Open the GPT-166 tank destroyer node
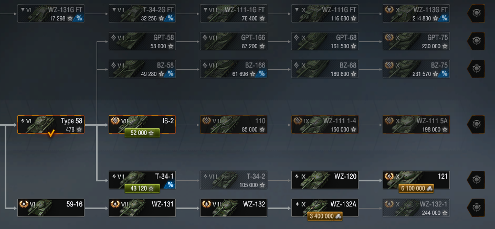Image resolution: width=495 pixels, height=229 pixels. [234, 41]
